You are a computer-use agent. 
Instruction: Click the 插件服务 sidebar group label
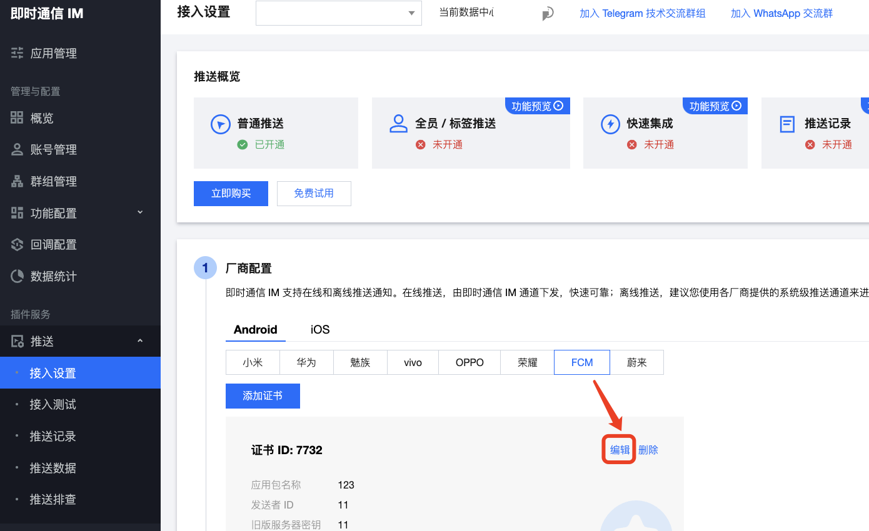point(31,314)
